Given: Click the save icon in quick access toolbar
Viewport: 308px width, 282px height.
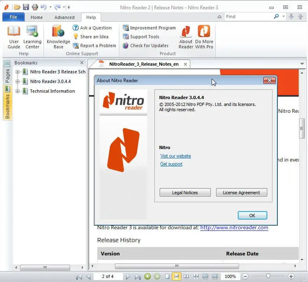Looking at the screenshot, I should tap(26, 7).
